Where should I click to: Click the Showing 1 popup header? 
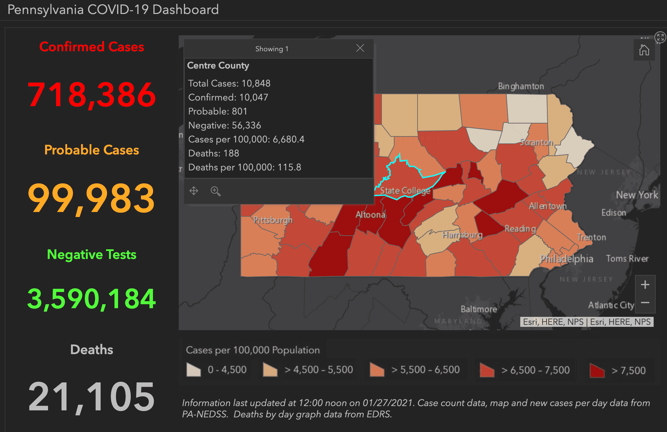[271, 49]
